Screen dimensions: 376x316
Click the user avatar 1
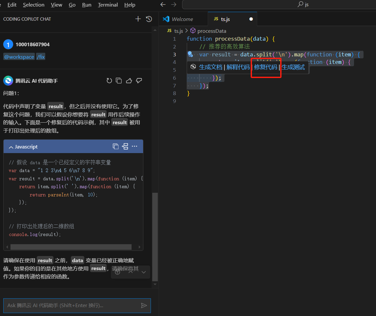click(8, 45)
